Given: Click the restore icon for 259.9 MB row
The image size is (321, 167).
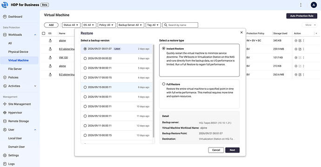Looking at the screenshot, I should pyautogui.click(x=296, y=49).
